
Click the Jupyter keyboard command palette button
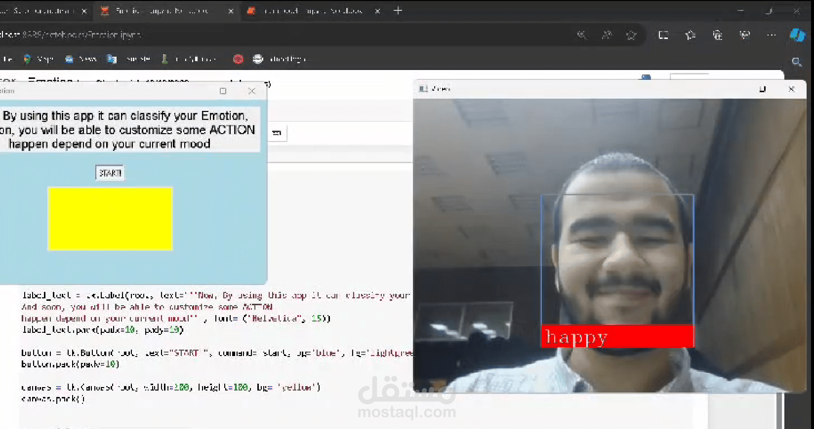[x=278, y=133]
